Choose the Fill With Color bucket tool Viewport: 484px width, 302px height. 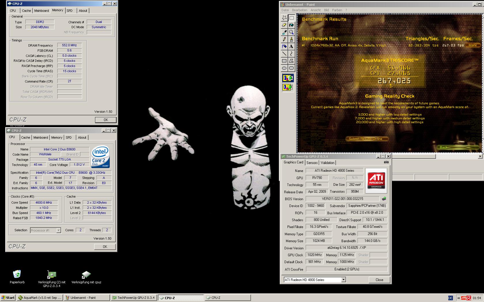coord(291,25)
